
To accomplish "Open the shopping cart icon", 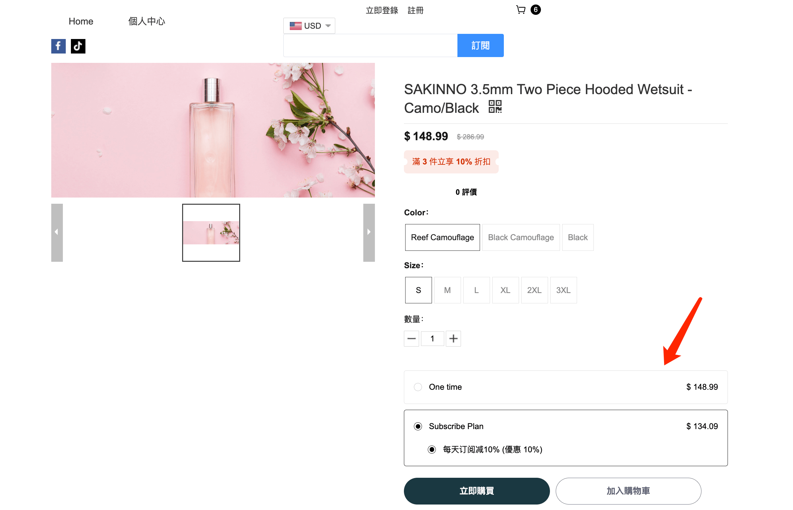I will (521, 10).
